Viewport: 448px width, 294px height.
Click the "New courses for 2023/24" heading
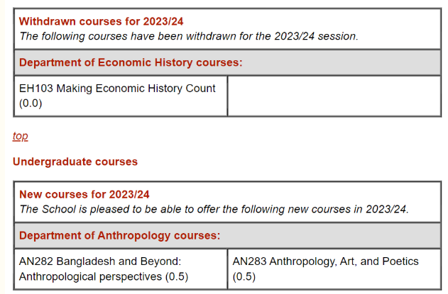[84, 194]
